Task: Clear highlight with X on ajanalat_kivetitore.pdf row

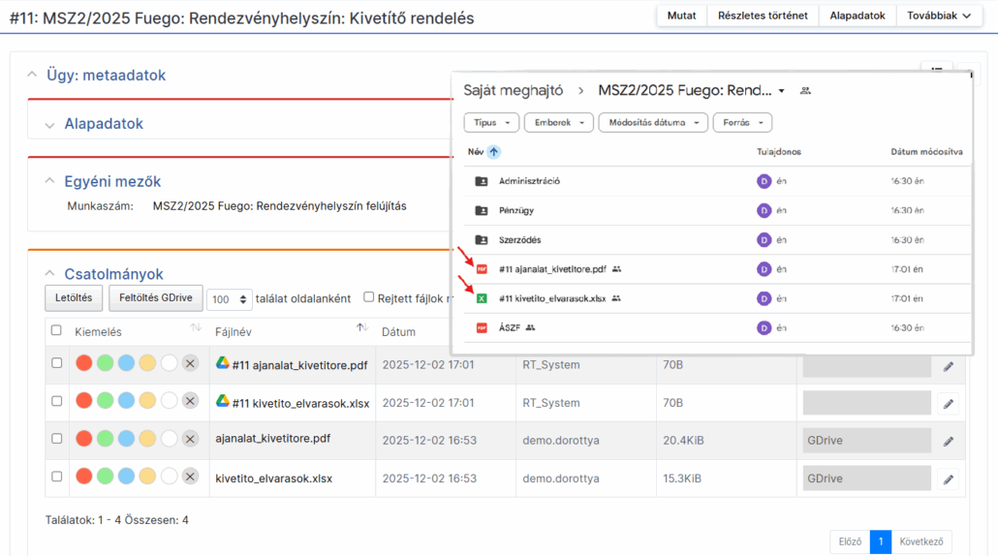Action: coord(190,439)
